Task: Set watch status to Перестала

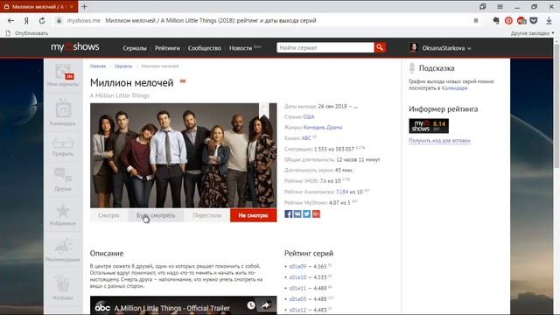Action: 207,215
